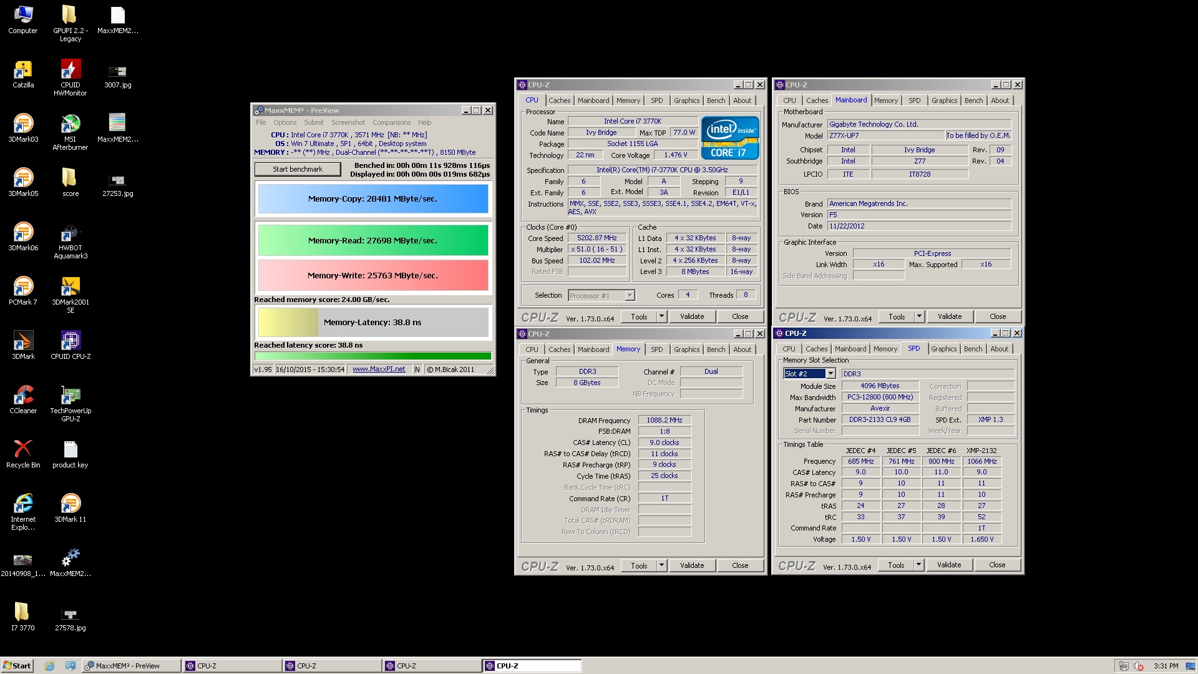Click the Memory-Read result bar
This screenshot has height=674, width=1198.
click(x=373, y=240)
